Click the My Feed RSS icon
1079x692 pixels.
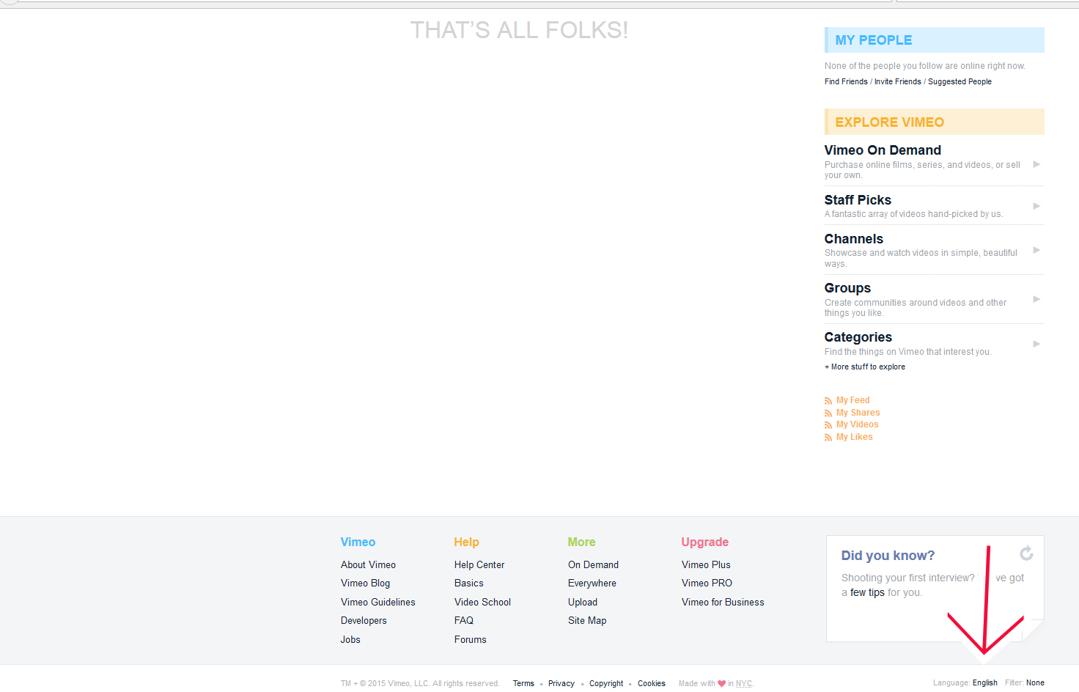(x=828, y=401)
